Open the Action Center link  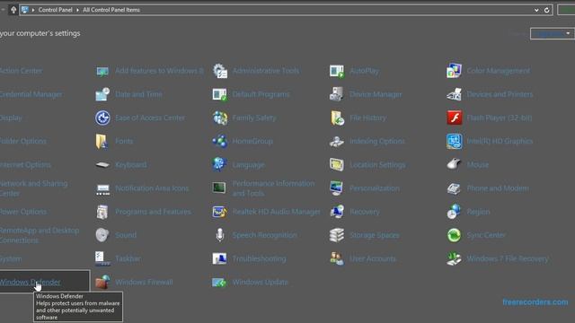tap(21, 71)
